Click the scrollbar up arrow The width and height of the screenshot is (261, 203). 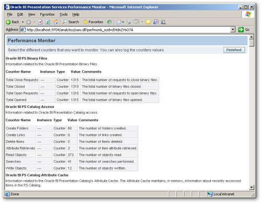click(x=252, y=37)
